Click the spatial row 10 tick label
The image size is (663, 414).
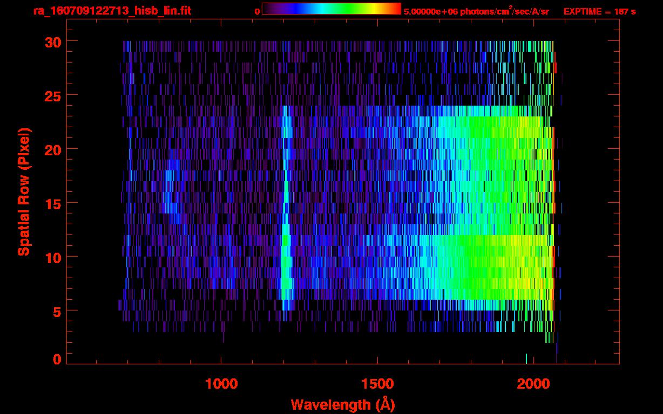point(52,257)
